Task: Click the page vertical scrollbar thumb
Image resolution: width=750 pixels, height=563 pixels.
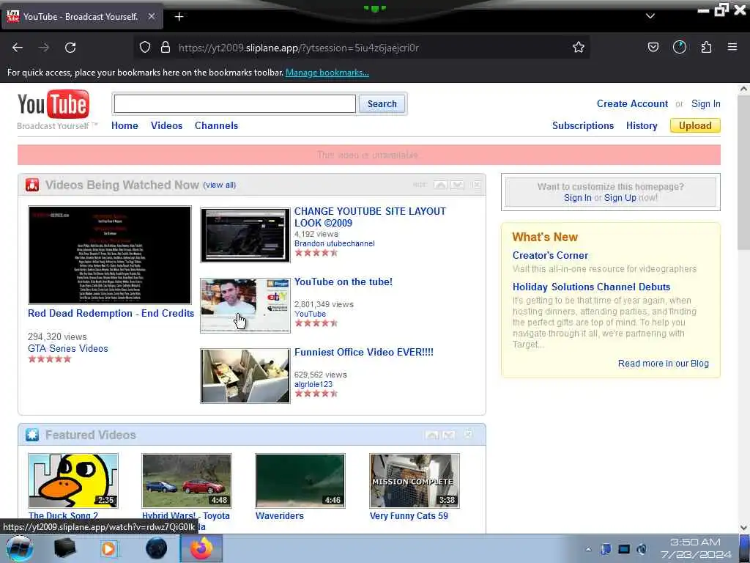Action: 744,172
